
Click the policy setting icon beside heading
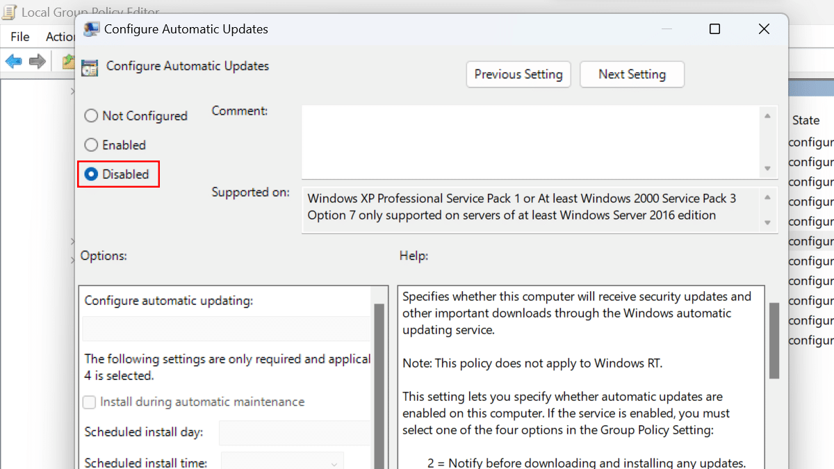(90, 67)
